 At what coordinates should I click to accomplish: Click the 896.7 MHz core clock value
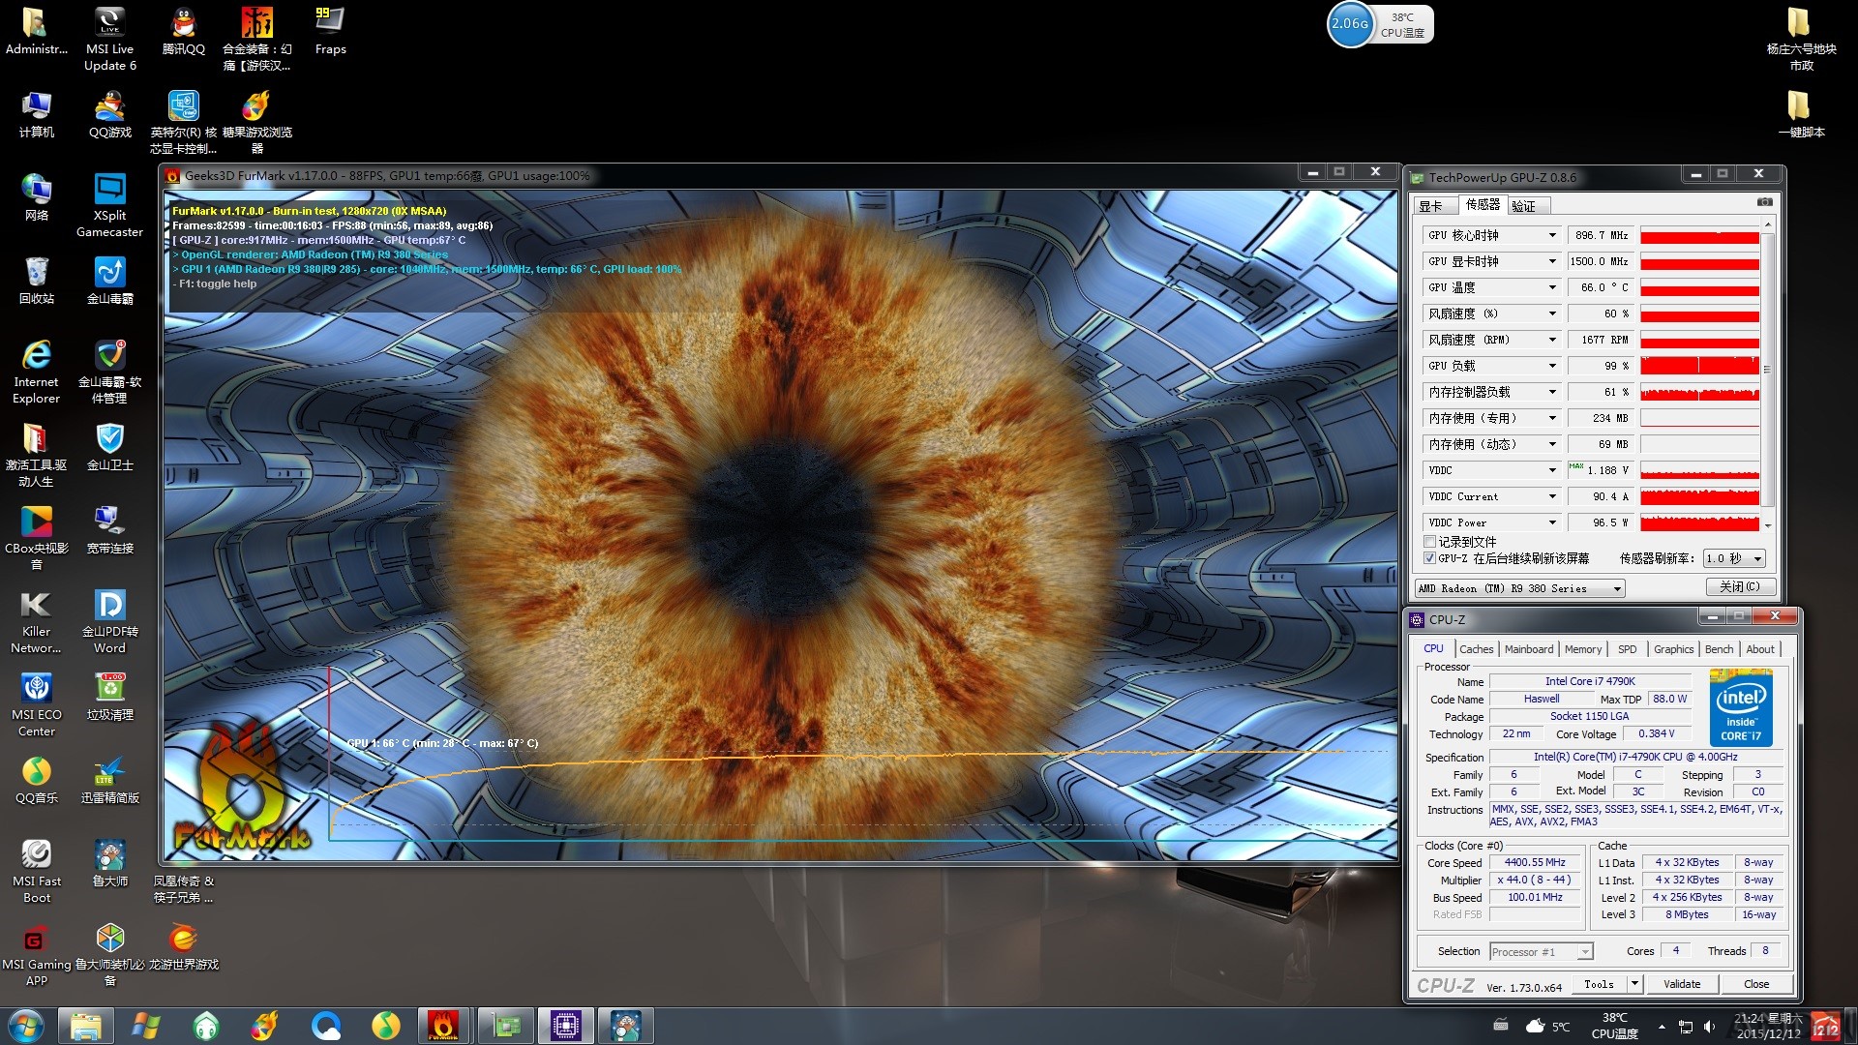click(1601, 235)
